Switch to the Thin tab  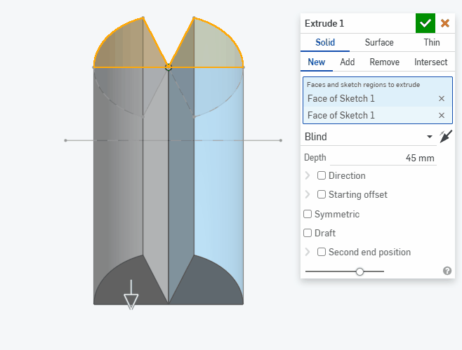click(432, 43)
